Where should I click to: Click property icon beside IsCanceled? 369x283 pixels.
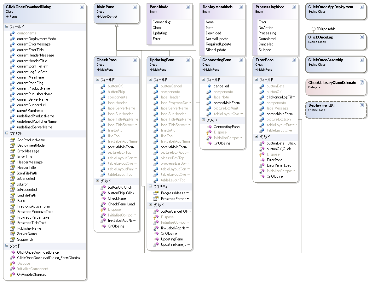coord(12,179)
